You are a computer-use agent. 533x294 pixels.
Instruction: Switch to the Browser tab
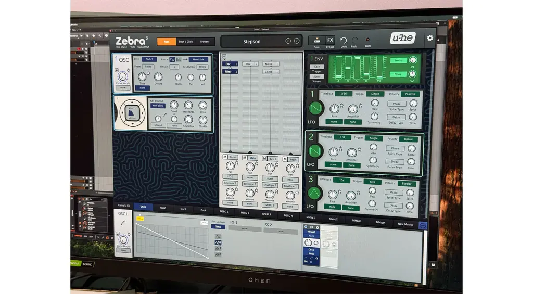tap(205, 42)
